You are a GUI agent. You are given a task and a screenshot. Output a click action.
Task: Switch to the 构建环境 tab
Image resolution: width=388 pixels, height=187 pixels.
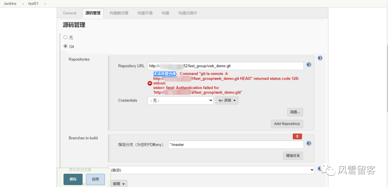[145, 13]
